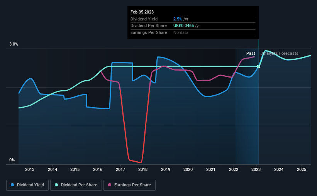Toggle the Dividend Per Share legend button

76,185
